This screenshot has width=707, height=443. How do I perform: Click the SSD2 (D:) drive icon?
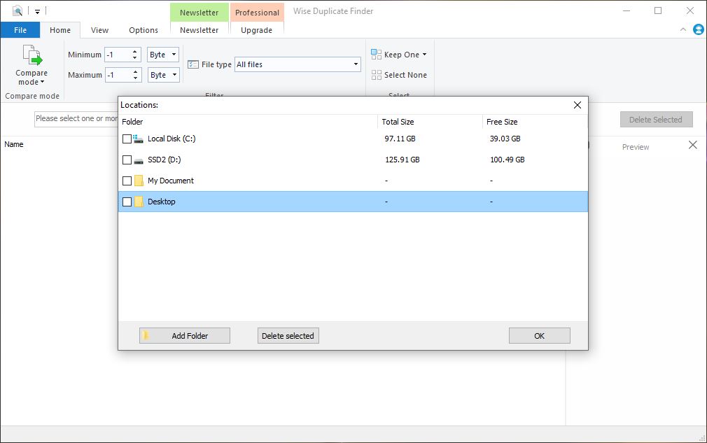[139, 160]
